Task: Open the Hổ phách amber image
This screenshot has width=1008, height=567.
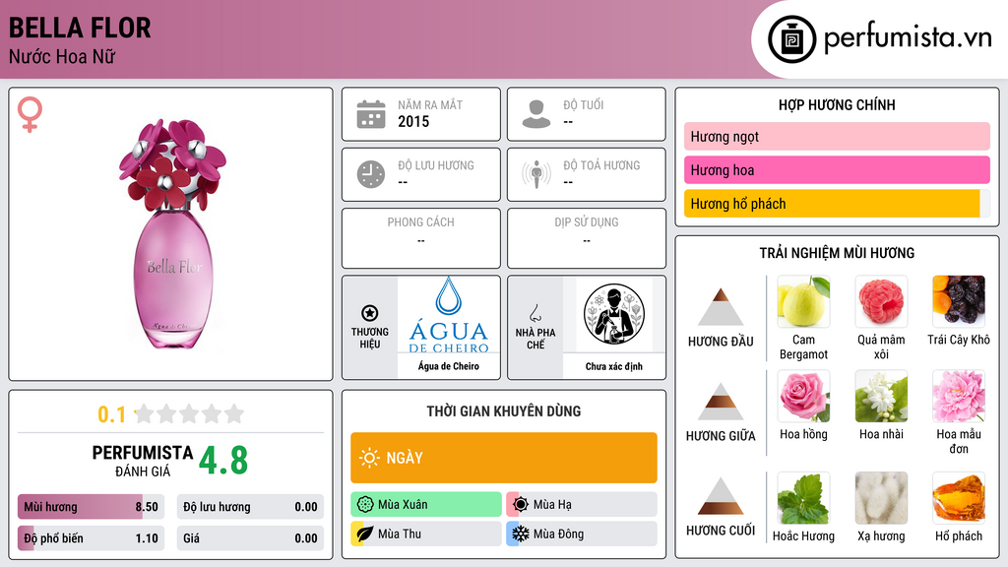Action: tap(959, 498)
